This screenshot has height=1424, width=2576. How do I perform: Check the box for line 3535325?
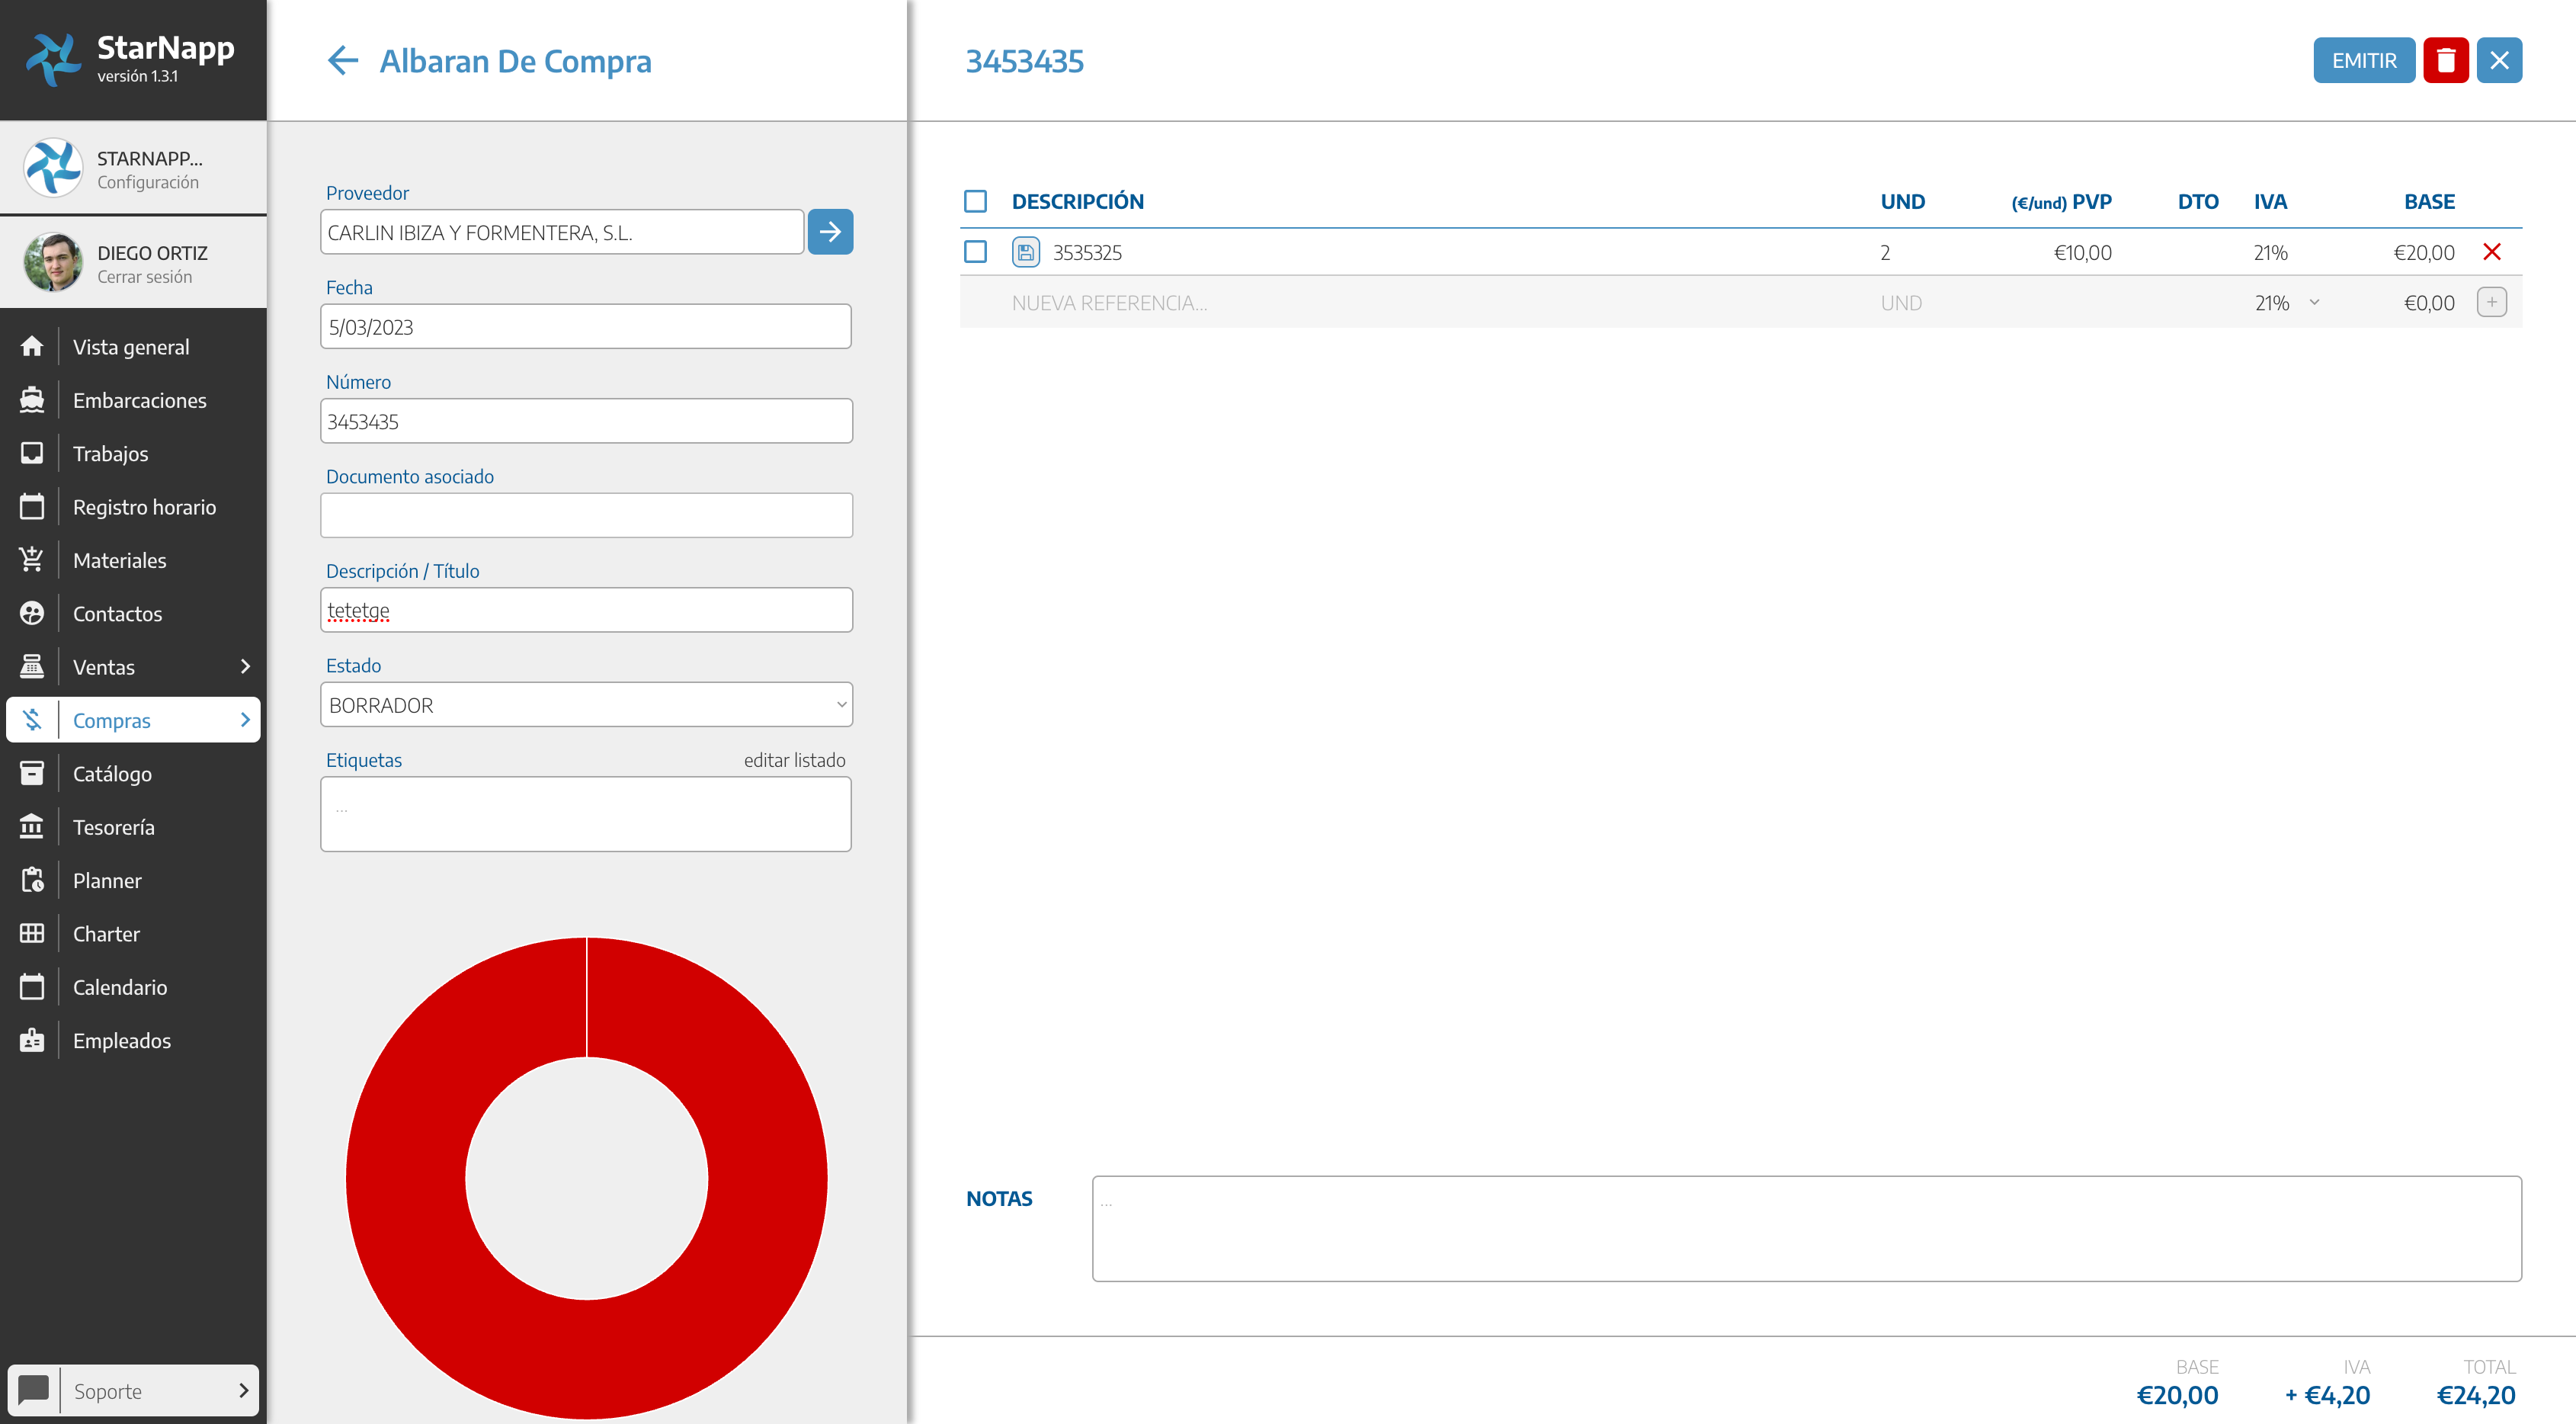pos(975,252)
